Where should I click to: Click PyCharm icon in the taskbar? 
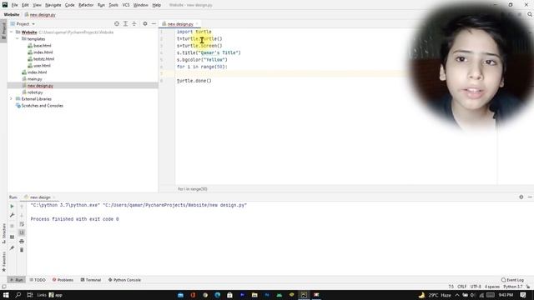[x=304, y=295]
